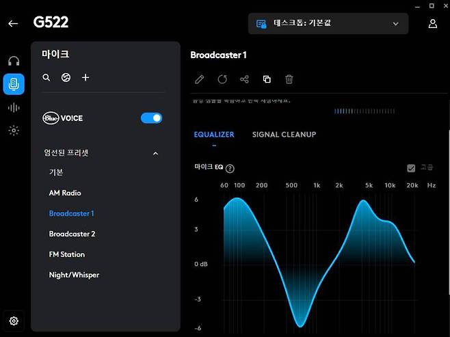Select the microphone sidebar icon

tap(14, 84)
